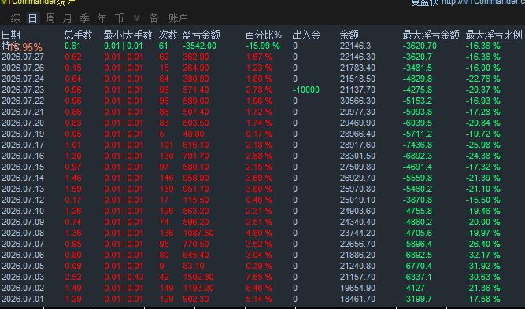Select the 2026.07.02 date row
Image resolution: width=525 pixels, height=309 pixels.
coord(23,289)
